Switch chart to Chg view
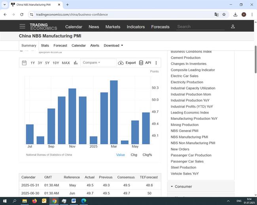This screenshot has height=205, width=257. tap(134, 155)
